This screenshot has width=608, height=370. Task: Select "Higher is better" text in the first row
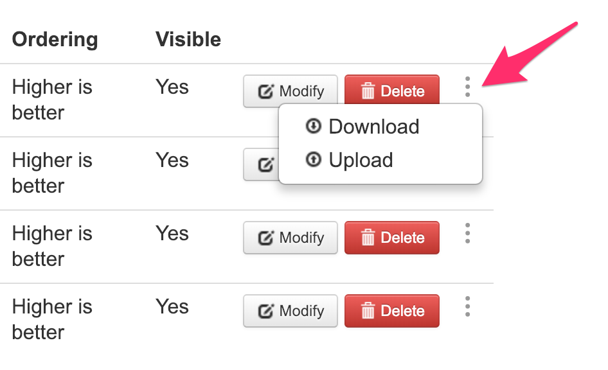[x=52, y=100]
